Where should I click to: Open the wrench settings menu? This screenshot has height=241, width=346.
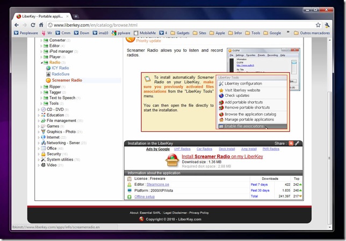pos(327,25)
